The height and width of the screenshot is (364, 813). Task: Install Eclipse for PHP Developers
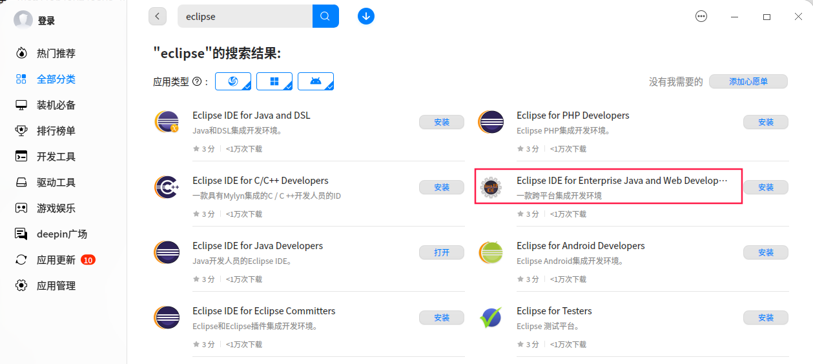(766, 122)
